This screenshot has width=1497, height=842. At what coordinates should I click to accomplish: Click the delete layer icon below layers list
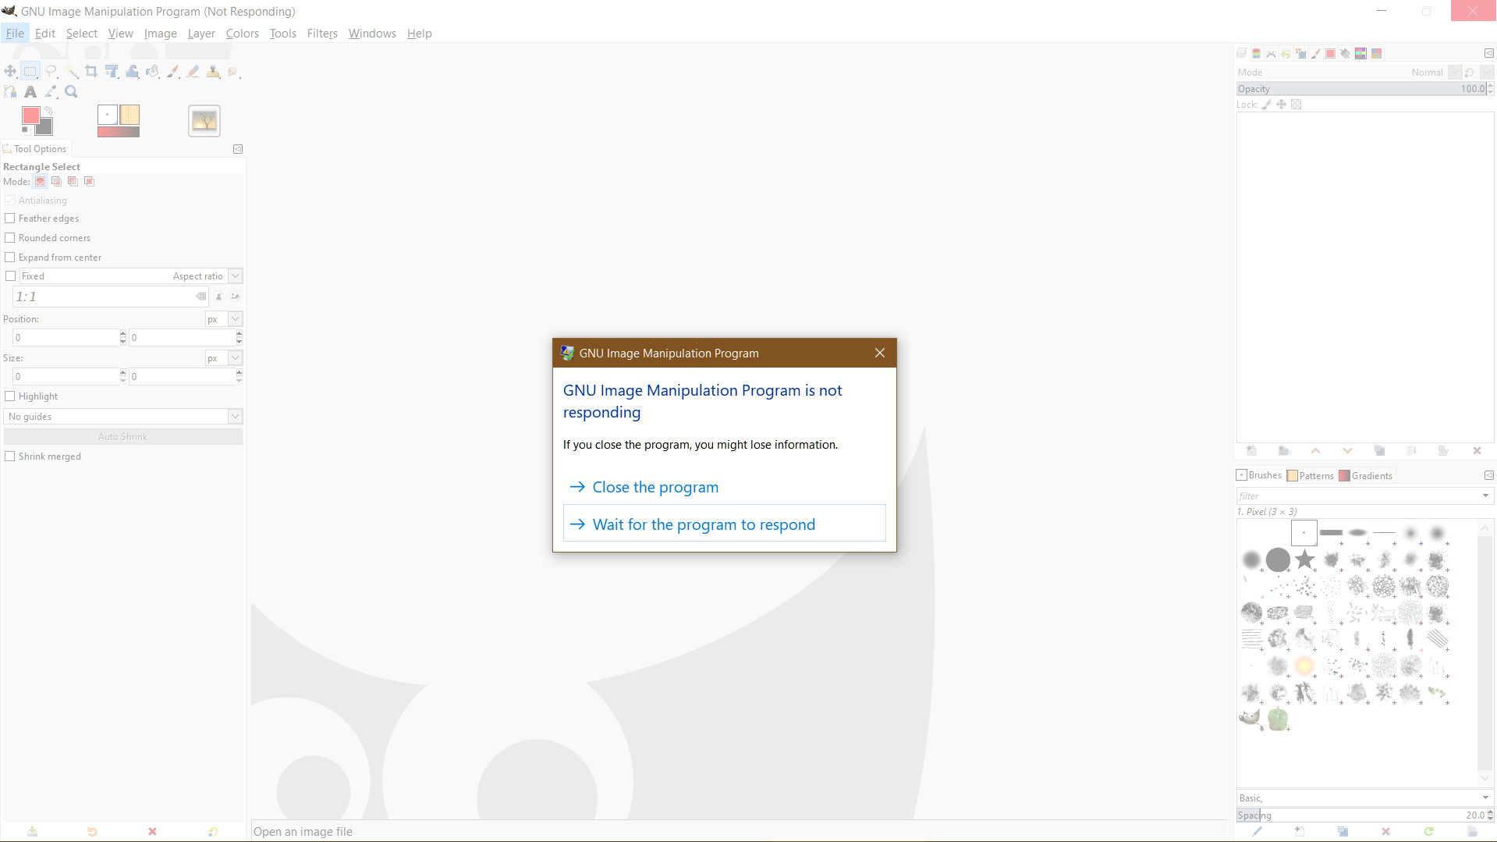[x=1477, y=451]
